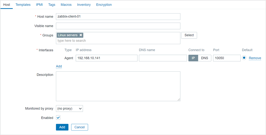Set Connect to IP
266x135 pixels.
click(x=193, y=58)
